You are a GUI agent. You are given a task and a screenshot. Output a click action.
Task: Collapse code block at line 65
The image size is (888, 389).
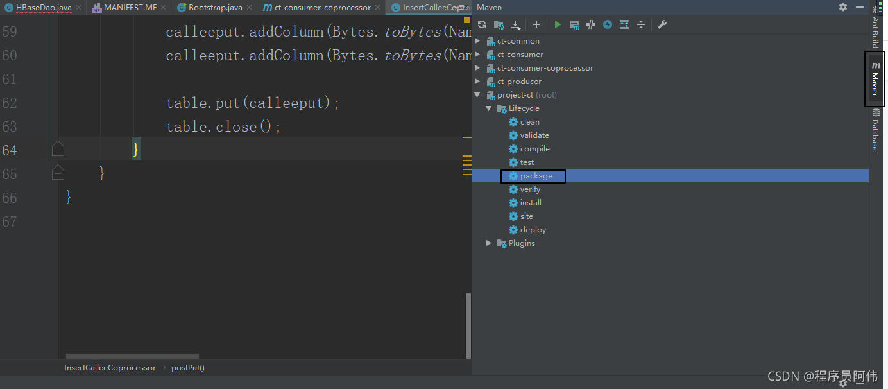58,173
